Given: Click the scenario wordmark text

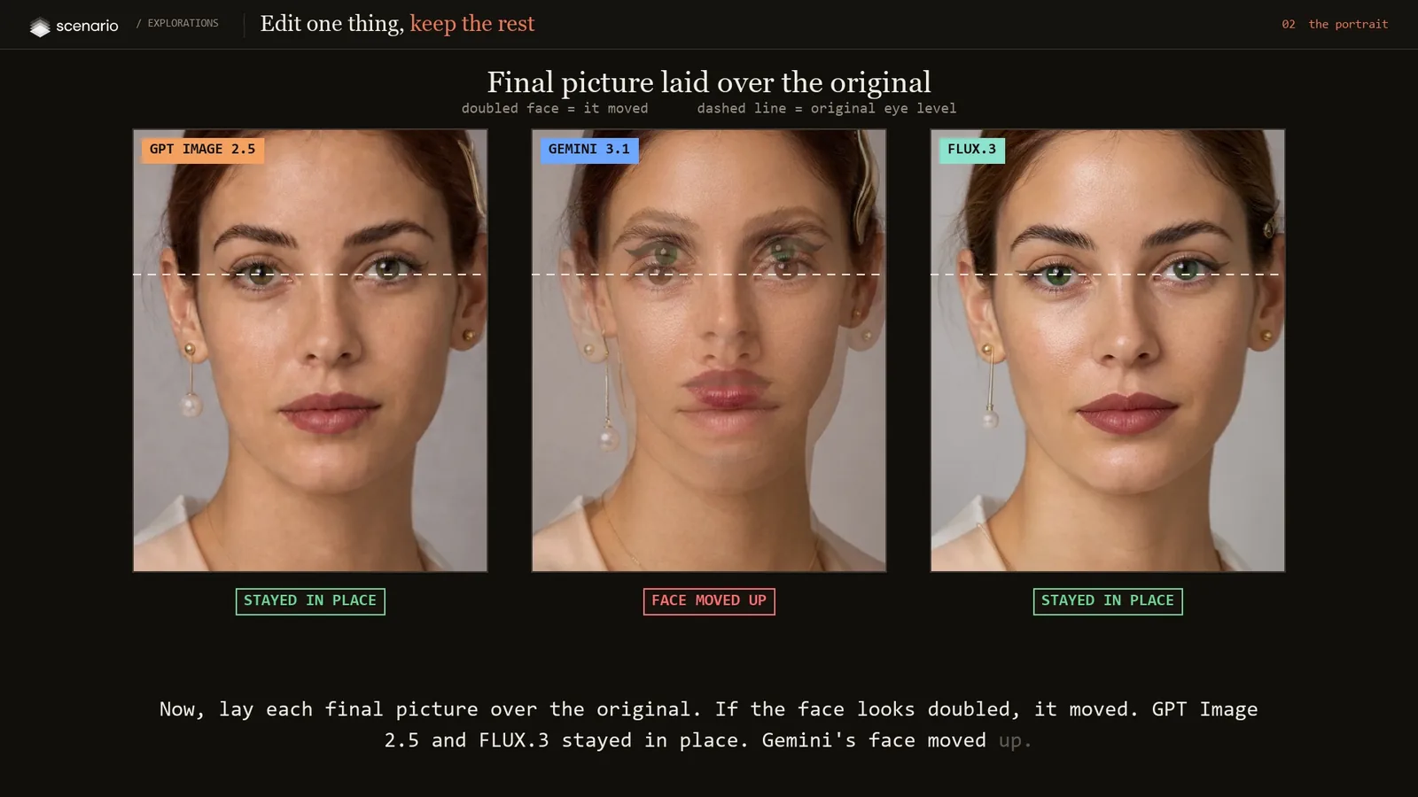Looking at the screenshot, I should [x=87, y=26].
